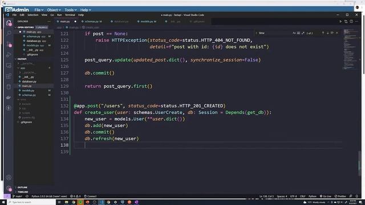Run the Python file with play icon
Image resolution: width=365 pixels, height=205 pixels.
[340, 22]
